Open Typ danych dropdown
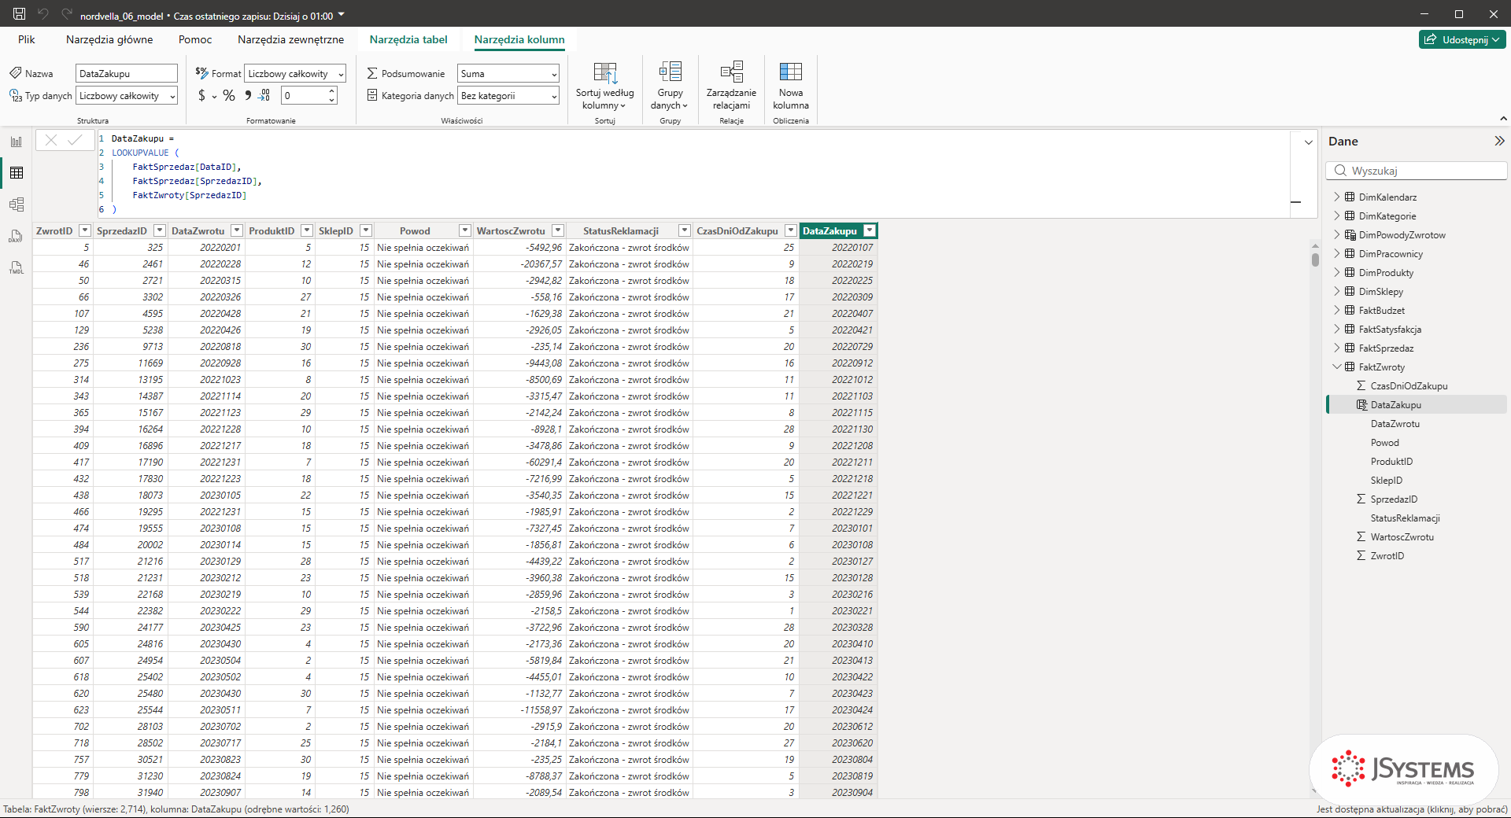1511x818 pixels. 127,95
